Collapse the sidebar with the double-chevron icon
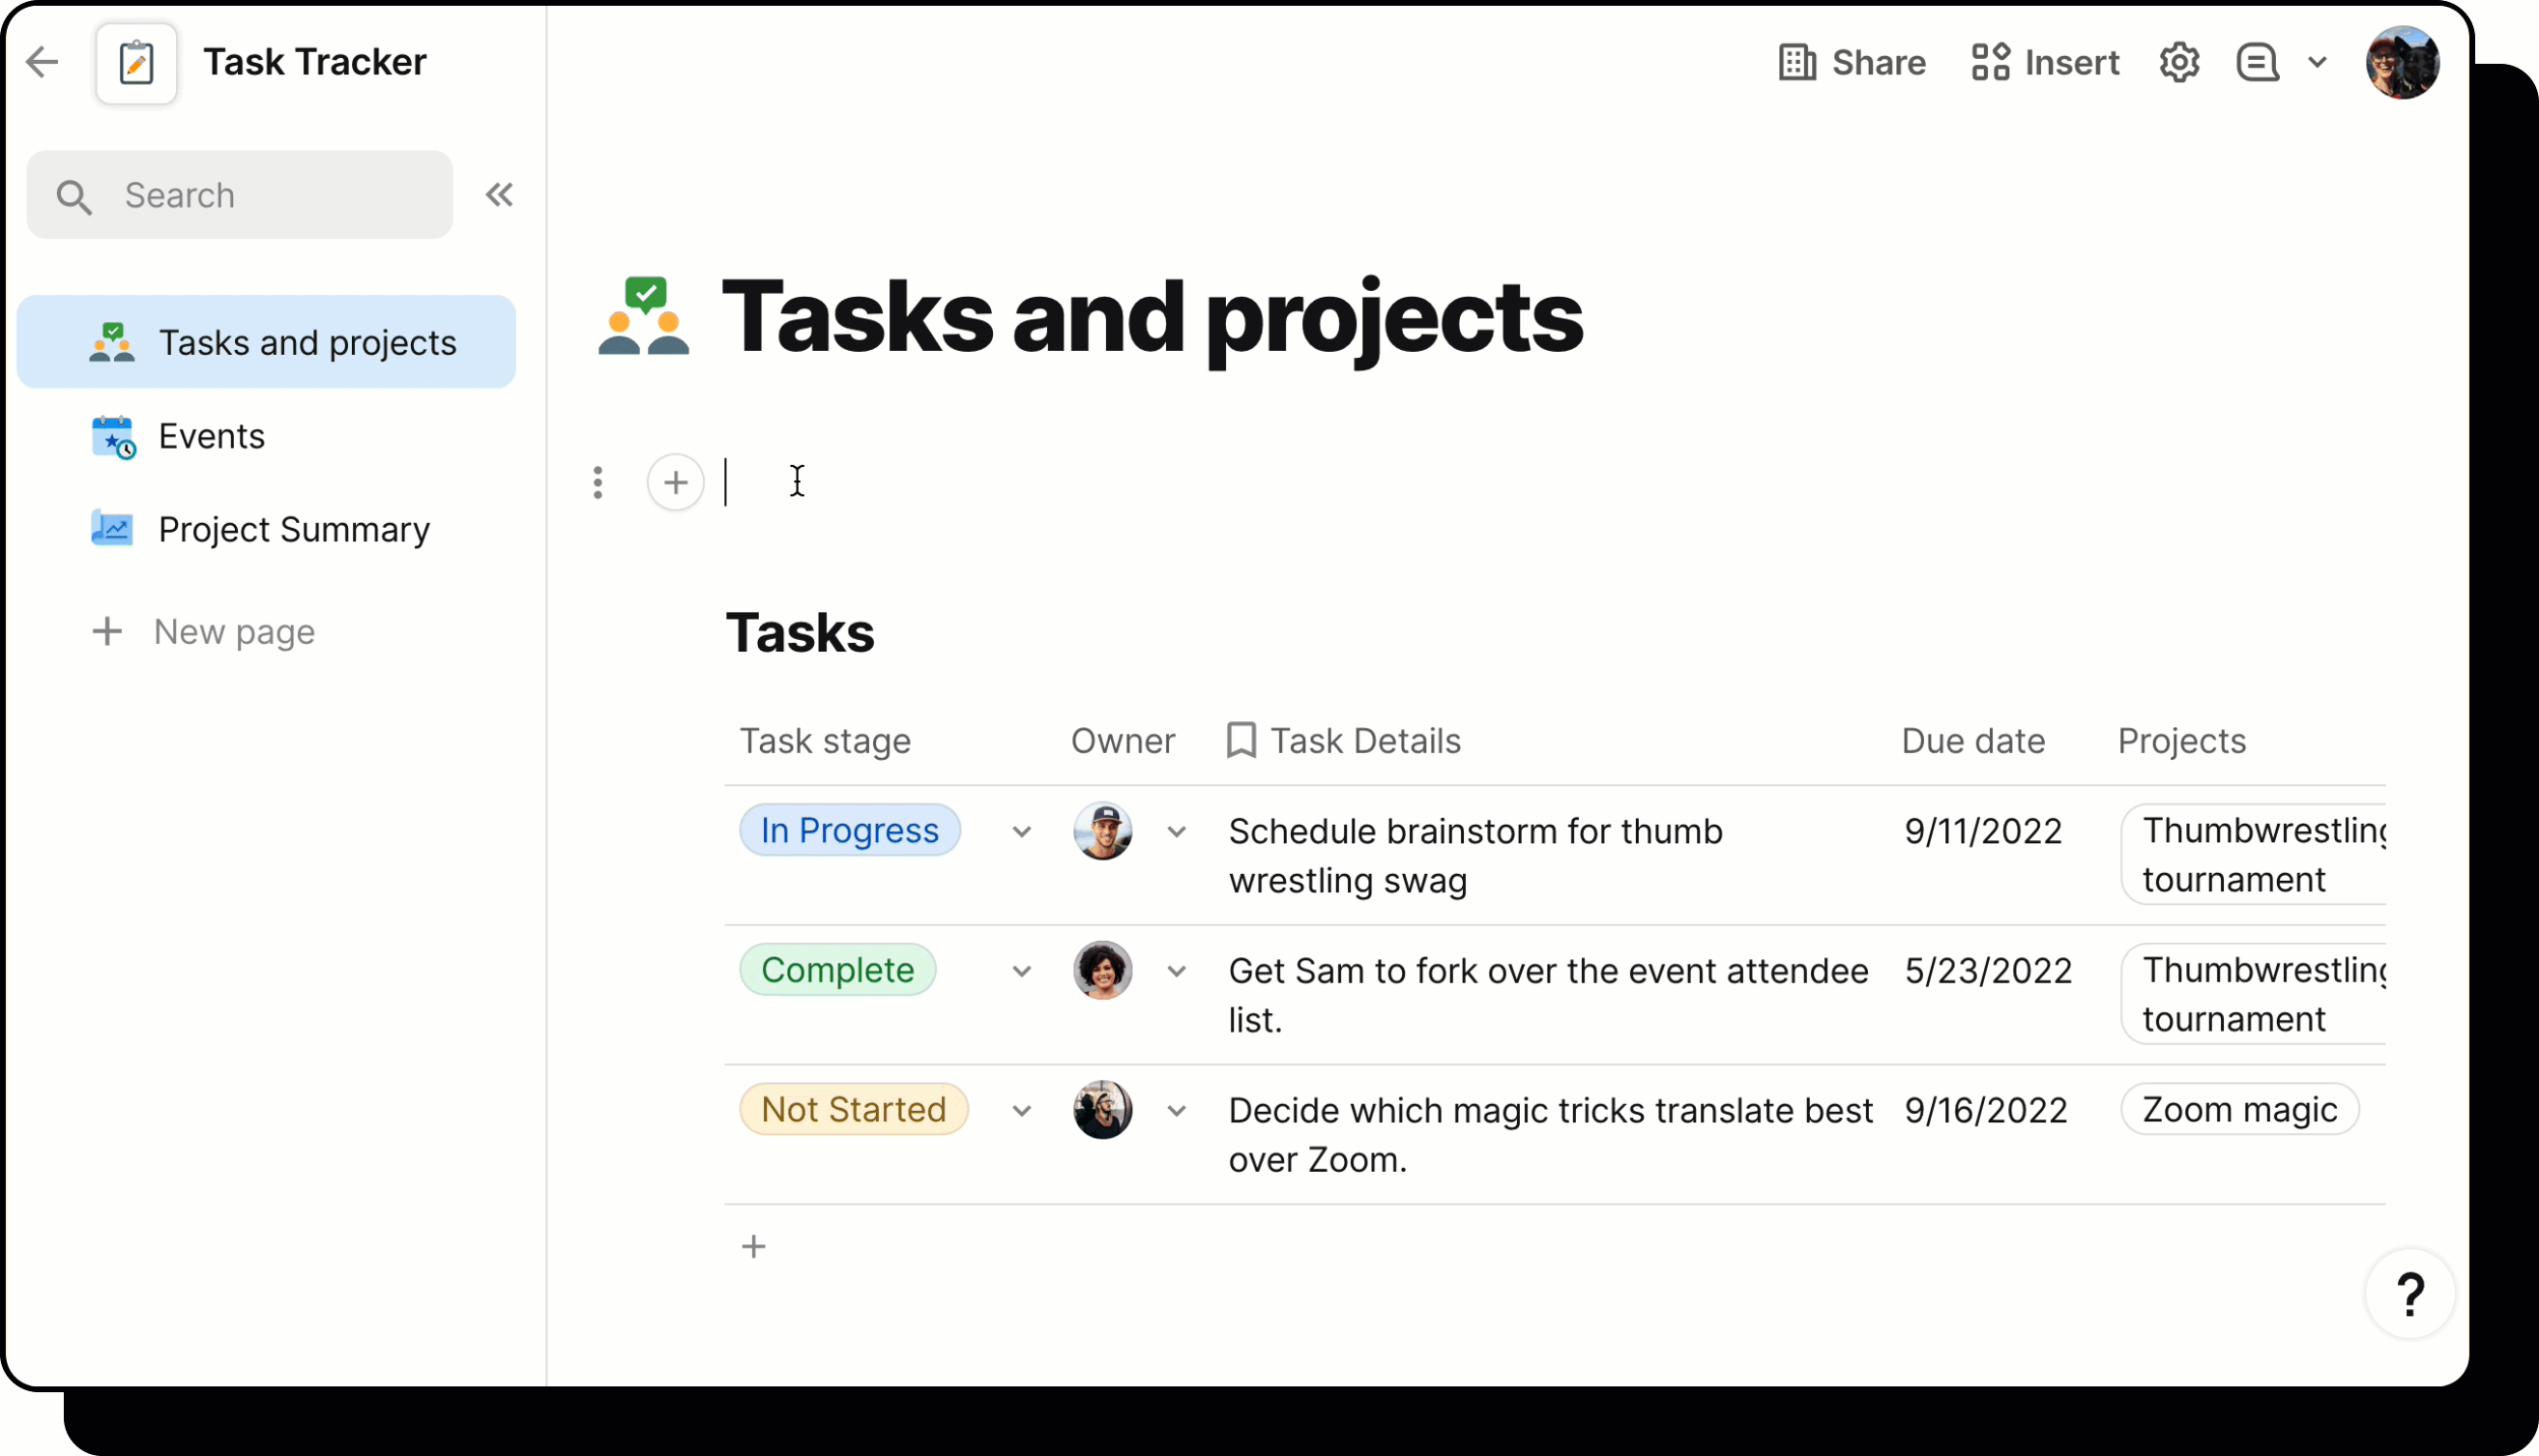 click(499, 194)
